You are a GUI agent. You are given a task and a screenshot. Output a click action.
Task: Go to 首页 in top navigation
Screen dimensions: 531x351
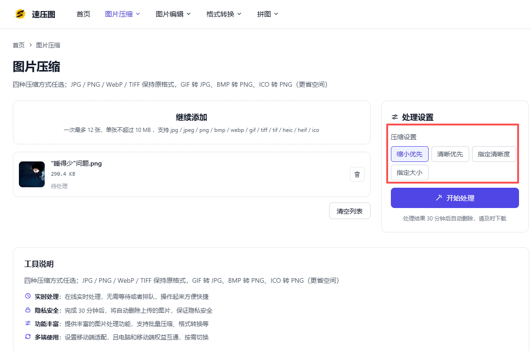click(x=83, y=14)
